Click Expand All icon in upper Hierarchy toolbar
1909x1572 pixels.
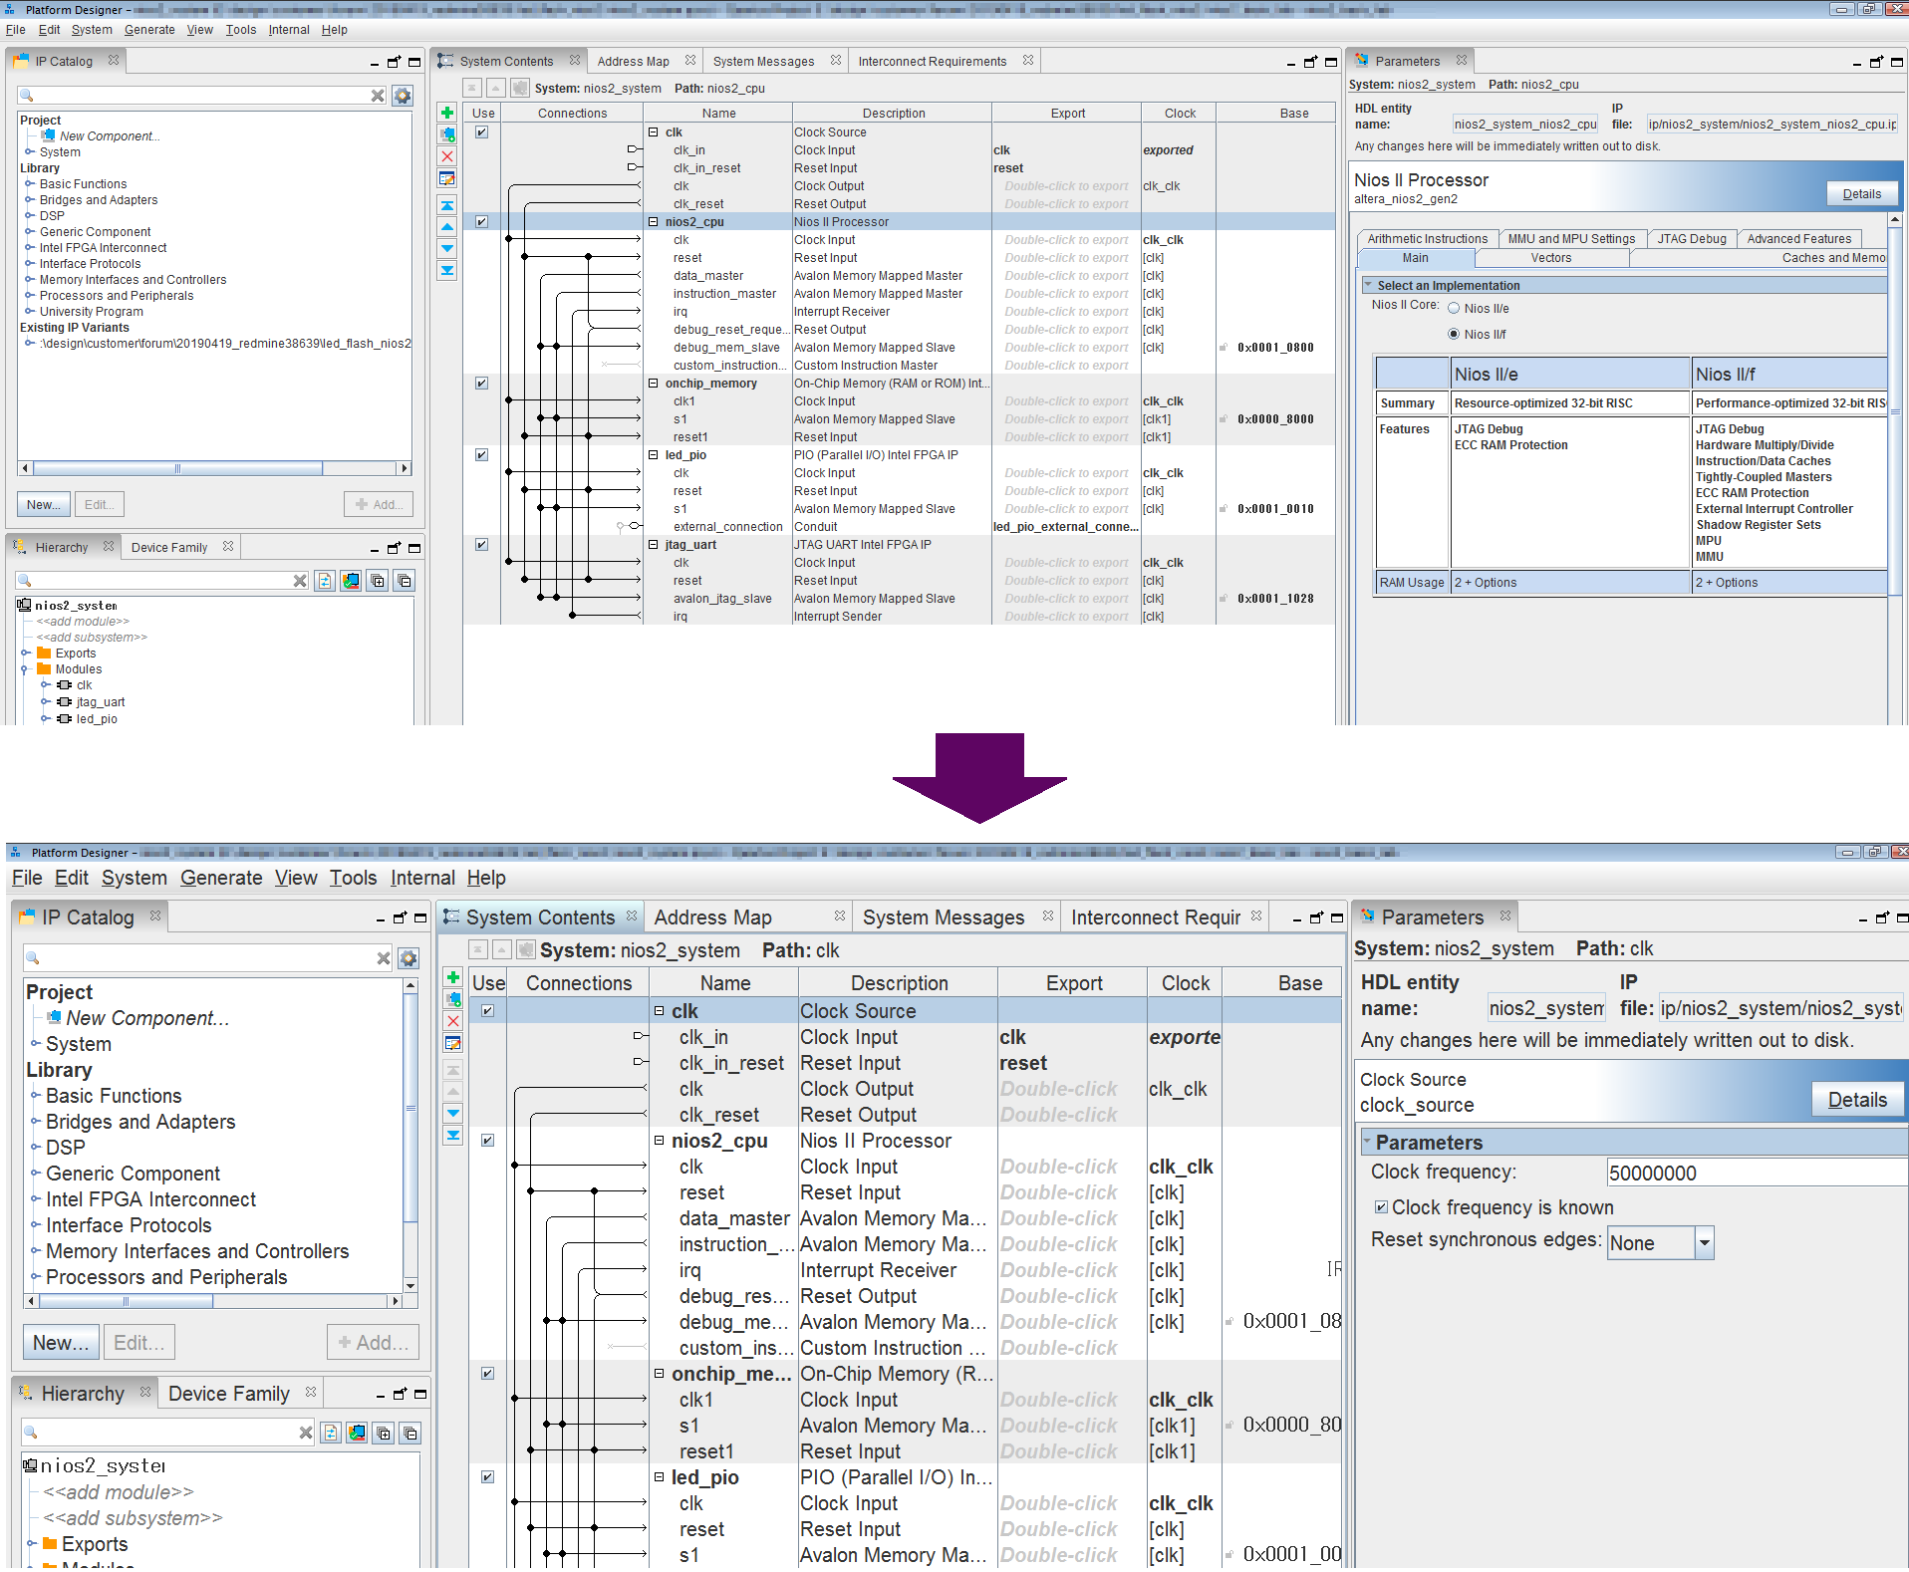pos(378,581)
